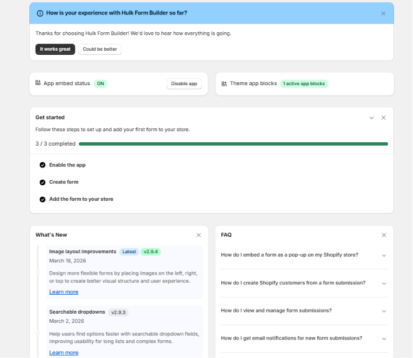Expand FAQ about creating Shopify customers

click(384, 284)
